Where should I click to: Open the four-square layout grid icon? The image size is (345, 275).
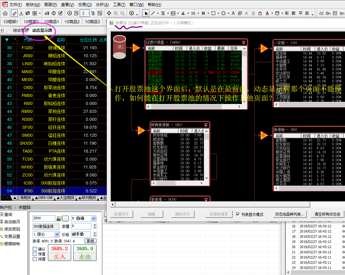click(35, 13)
